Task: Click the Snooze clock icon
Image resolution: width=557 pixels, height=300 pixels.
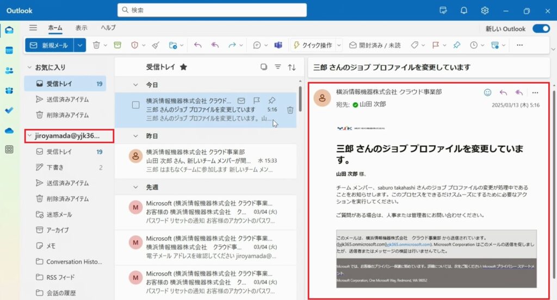Action: [474, 45]
